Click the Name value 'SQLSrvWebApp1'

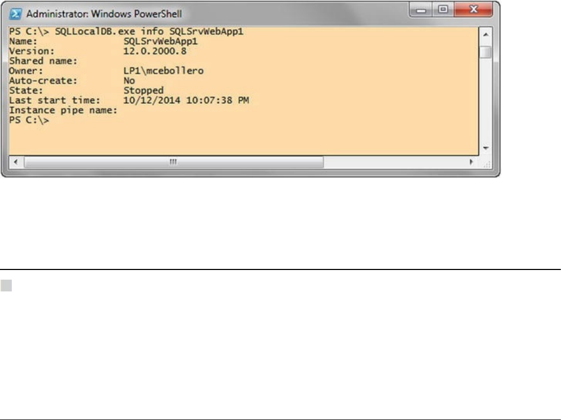(160, 41)
